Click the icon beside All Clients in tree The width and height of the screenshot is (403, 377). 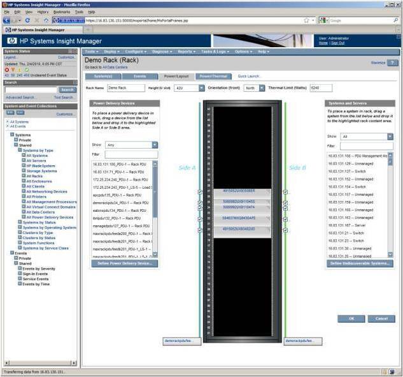pos(24,186)
